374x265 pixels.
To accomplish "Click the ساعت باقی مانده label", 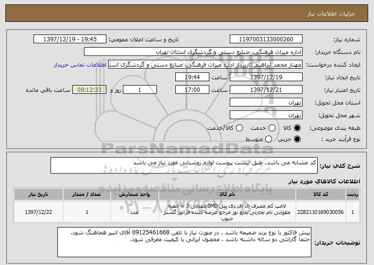I will (x=48, y=90).
